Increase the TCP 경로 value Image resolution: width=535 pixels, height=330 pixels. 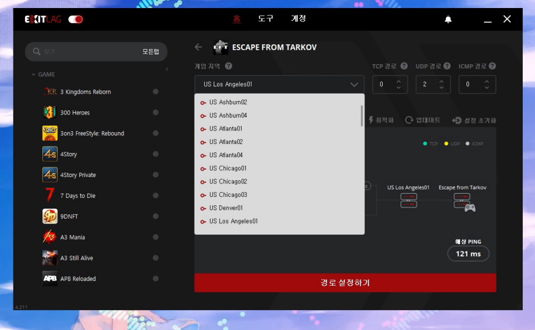coord(399,82)
